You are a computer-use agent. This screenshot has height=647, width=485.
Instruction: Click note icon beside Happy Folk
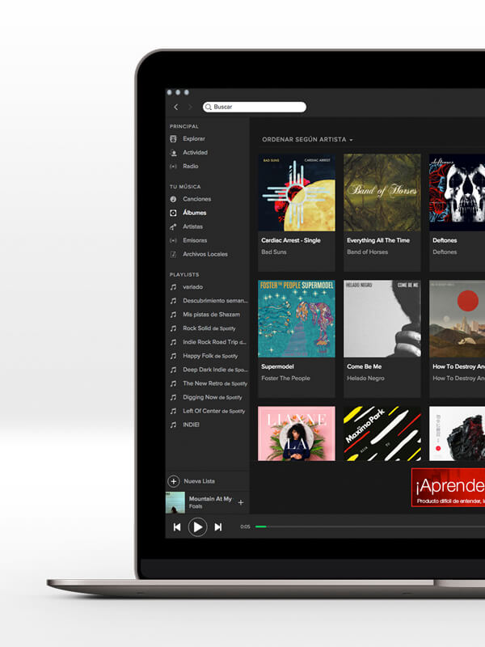coord(173,356)
